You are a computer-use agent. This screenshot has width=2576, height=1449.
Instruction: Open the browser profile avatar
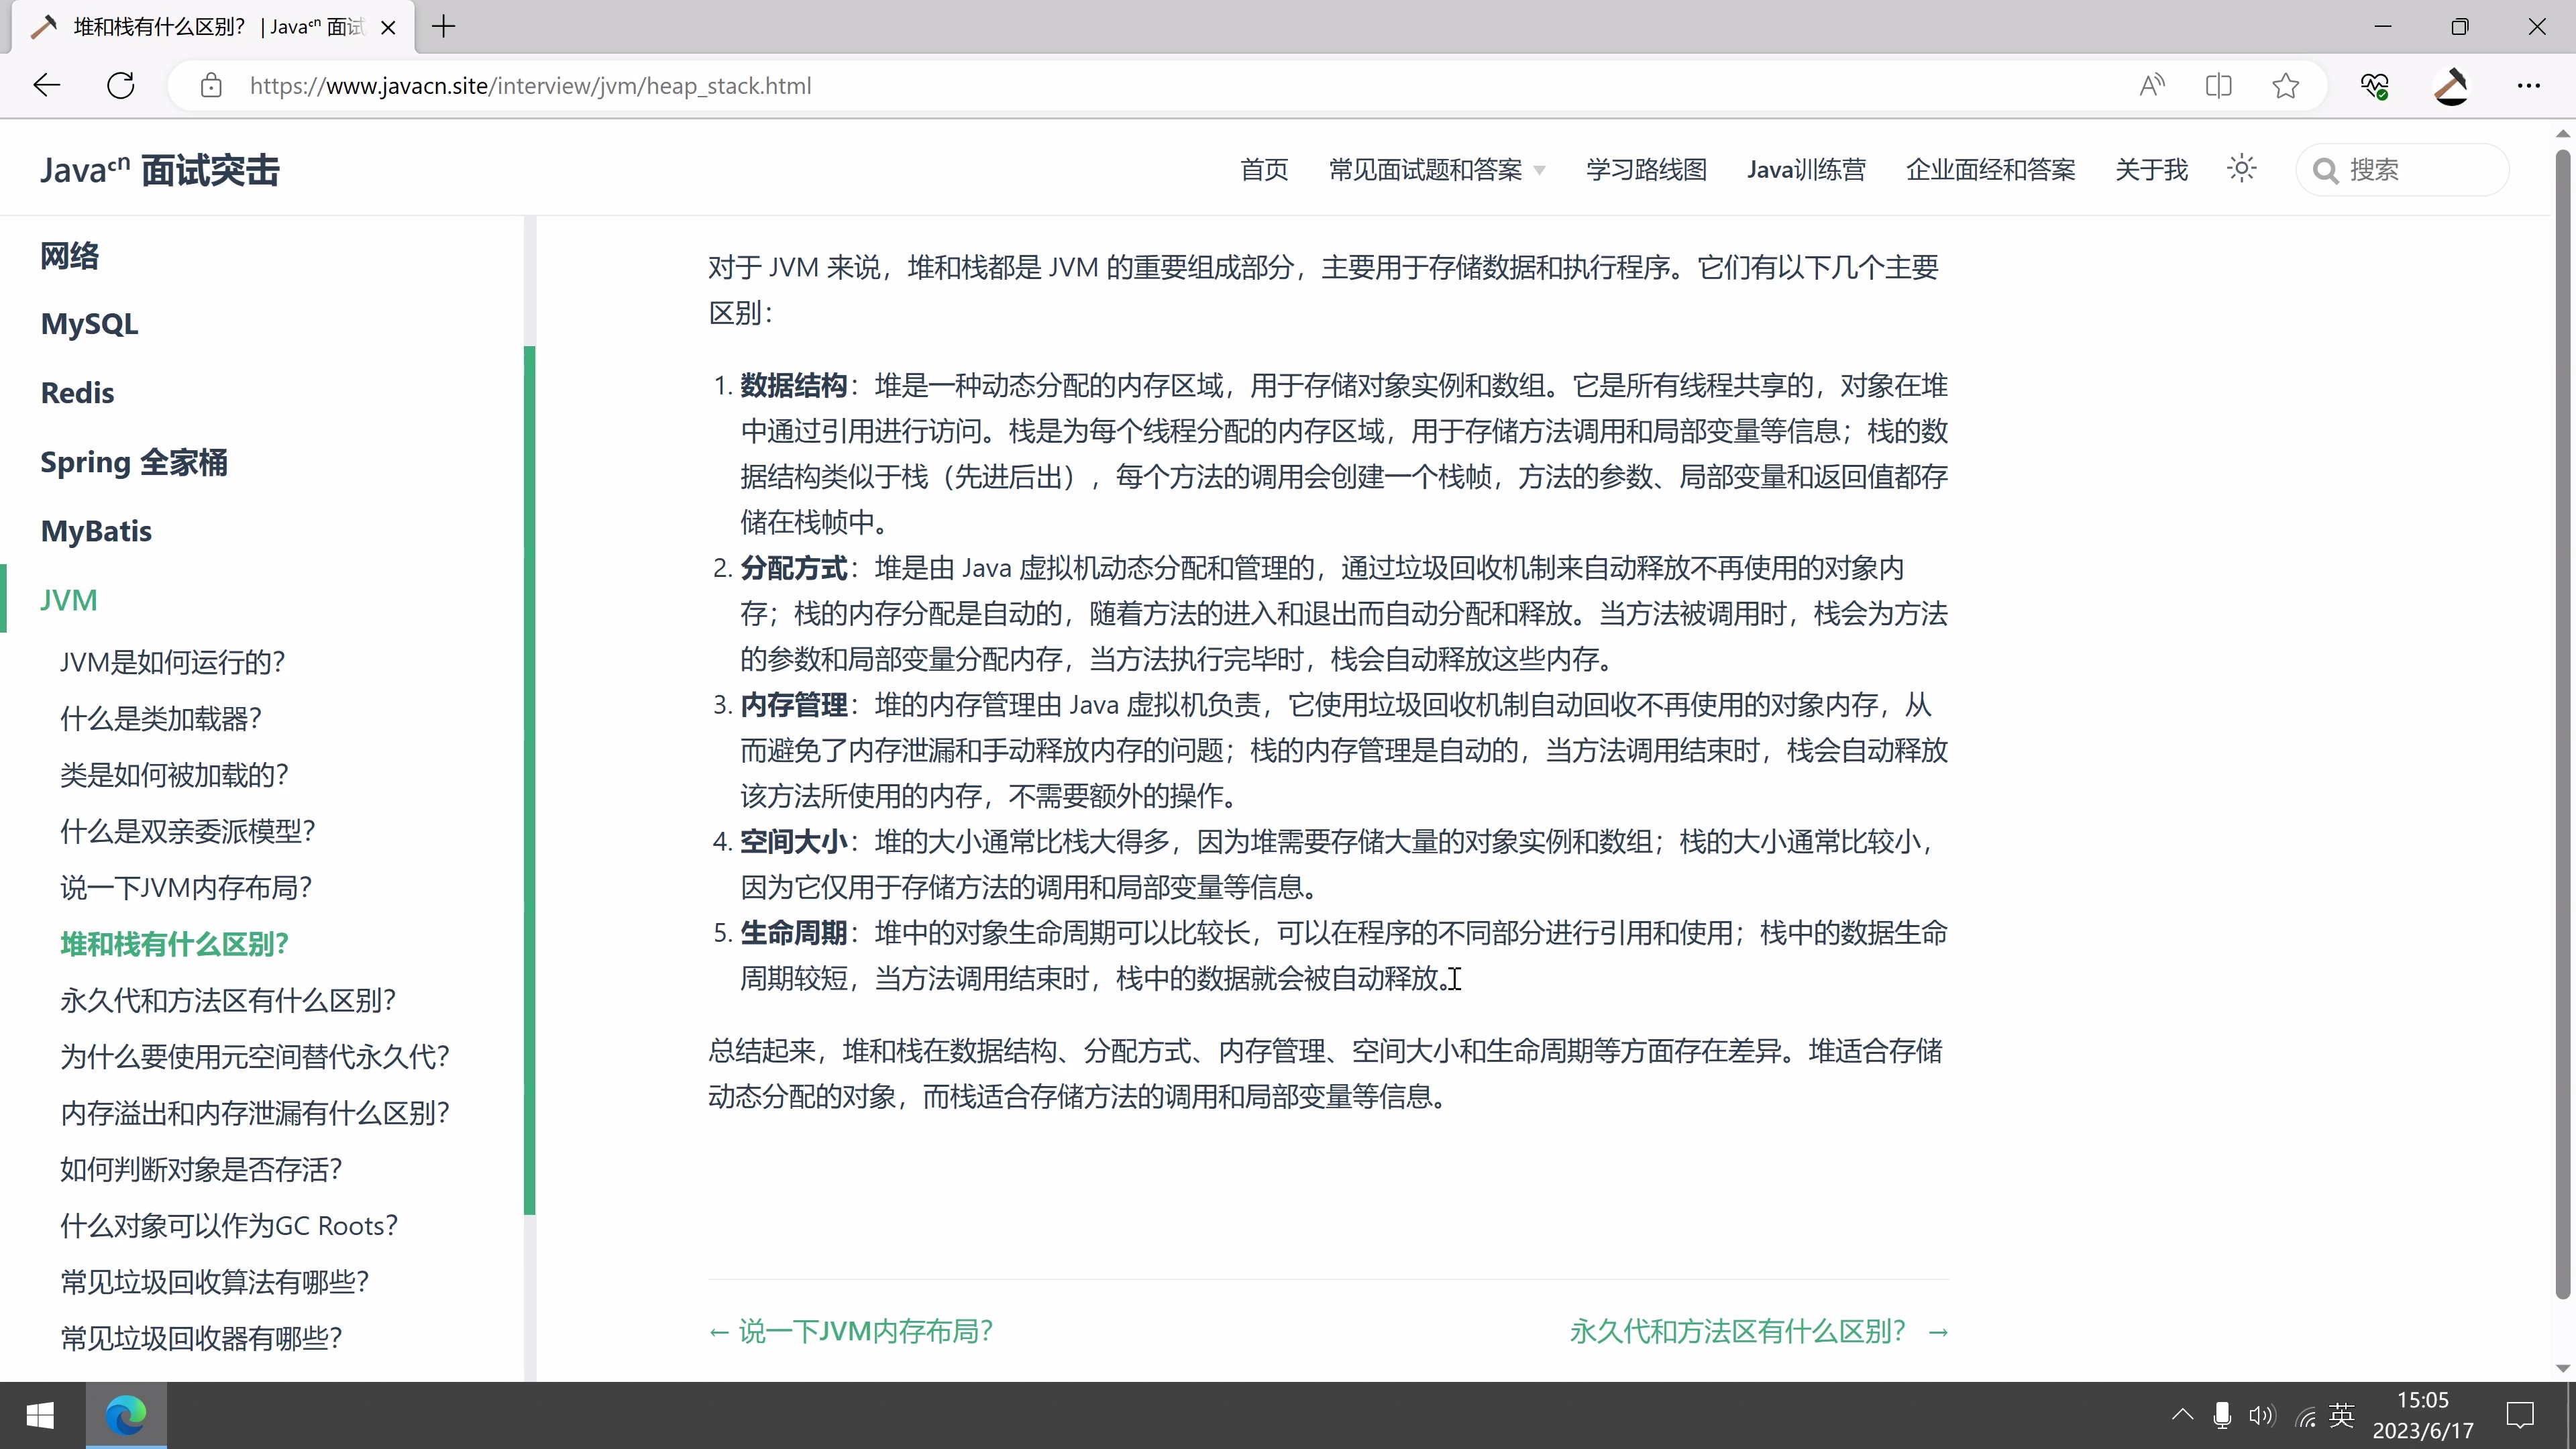(x=2452, y=85)
